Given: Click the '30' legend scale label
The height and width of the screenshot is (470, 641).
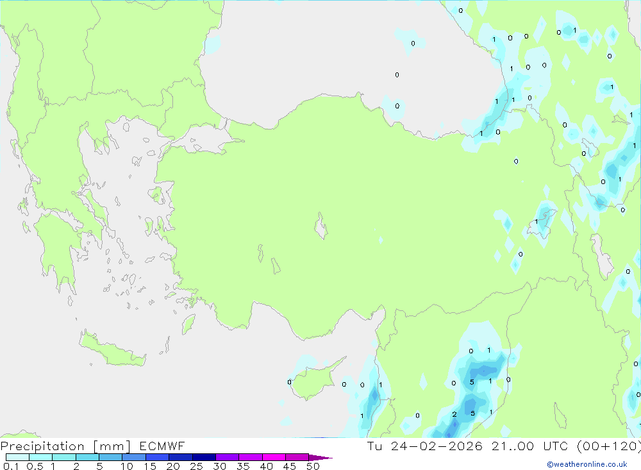Looking at the screenshot, I should pos(220,466).
